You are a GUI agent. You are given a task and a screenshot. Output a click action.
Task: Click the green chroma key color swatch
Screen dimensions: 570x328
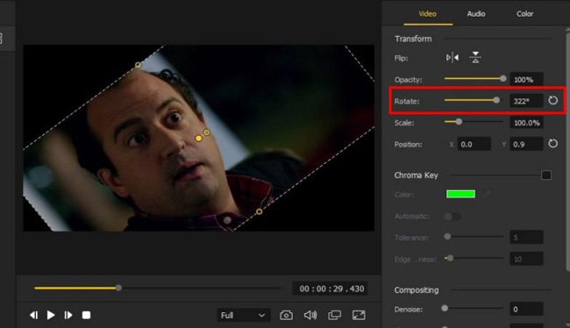[x=460, y=194]
